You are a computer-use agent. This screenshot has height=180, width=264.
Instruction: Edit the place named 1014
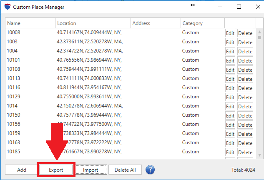[x=230, y=107]
